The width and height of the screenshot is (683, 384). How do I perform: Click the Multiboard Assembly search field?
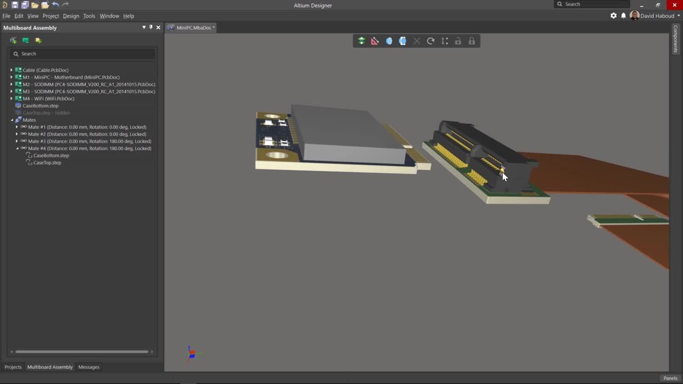coord(85,54)
